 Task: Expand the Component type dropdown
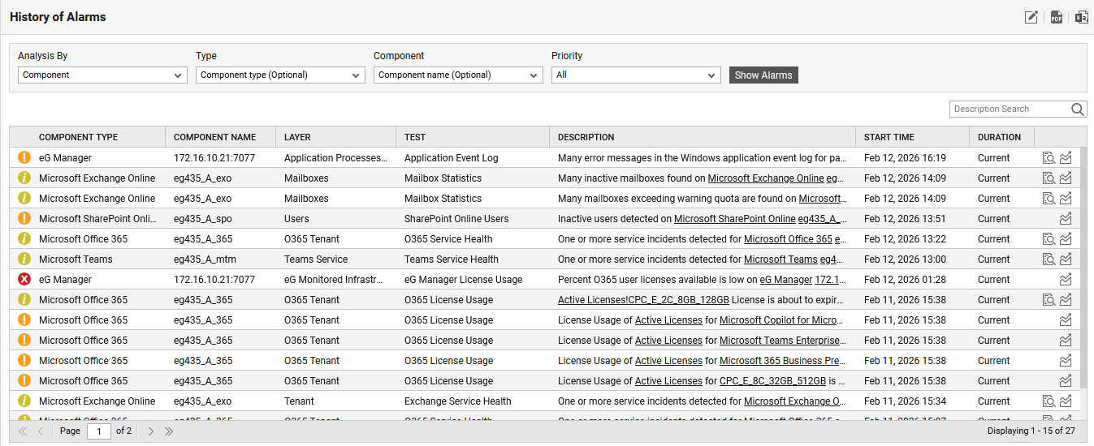coord(280,75)
